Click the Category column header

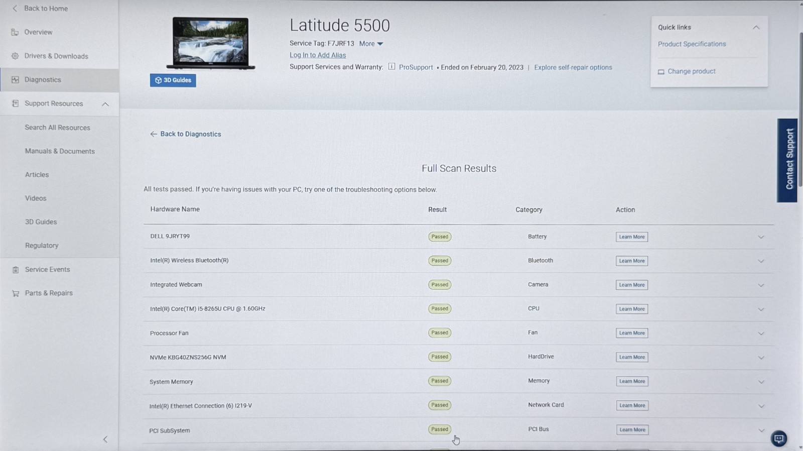[529, 210]
